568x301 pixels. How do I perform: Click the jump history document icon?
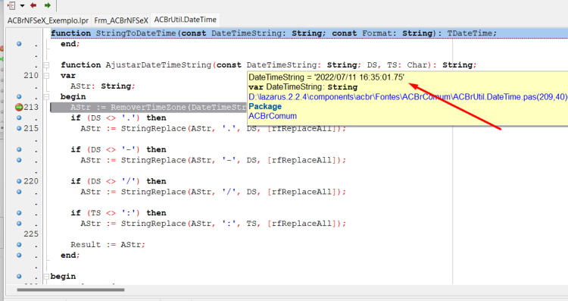(11, 5)
